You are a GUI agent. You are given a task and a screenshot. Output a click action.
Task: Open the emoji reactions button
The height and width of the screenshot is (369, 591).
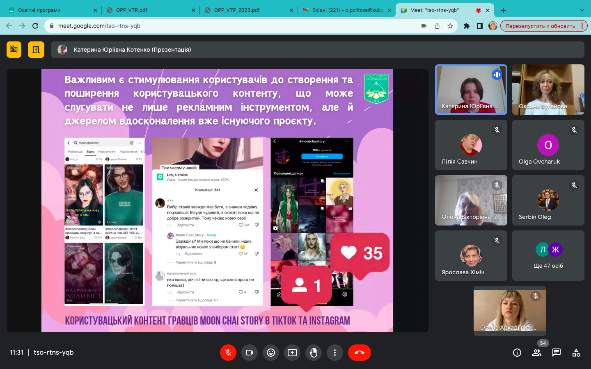coord(271,353)
